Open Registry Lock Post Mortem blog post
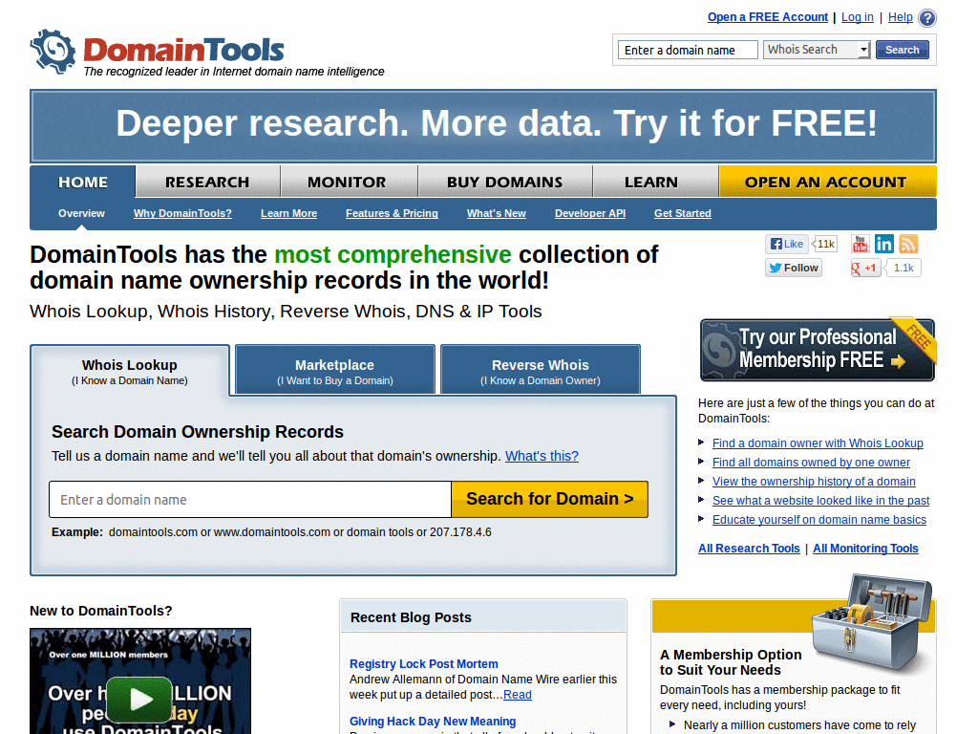 tap(423, 664)
